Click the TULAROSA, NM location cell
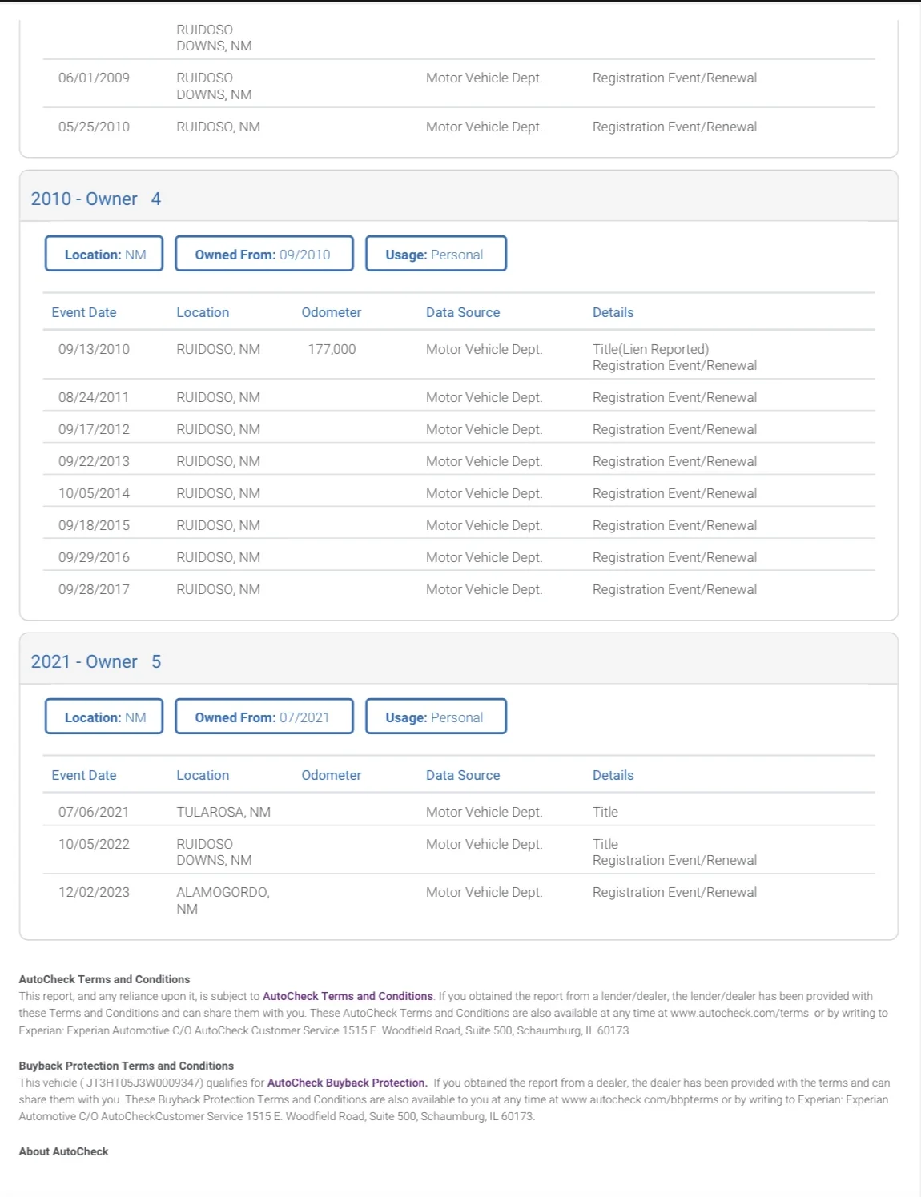Image resolution: width=921 pixels, height=1197 pixels. 223,812
